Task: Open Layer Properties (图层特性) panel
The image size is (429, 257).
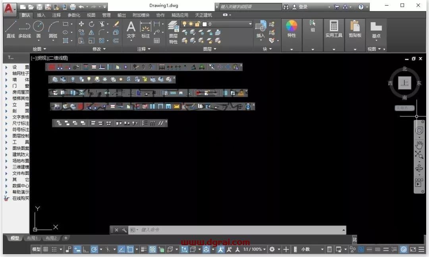Action: [173, 32]
